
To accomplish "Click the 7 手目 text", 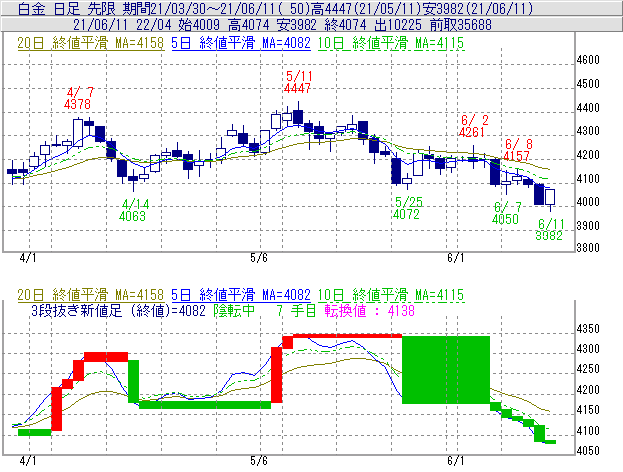I will click(x=296, y=310).
